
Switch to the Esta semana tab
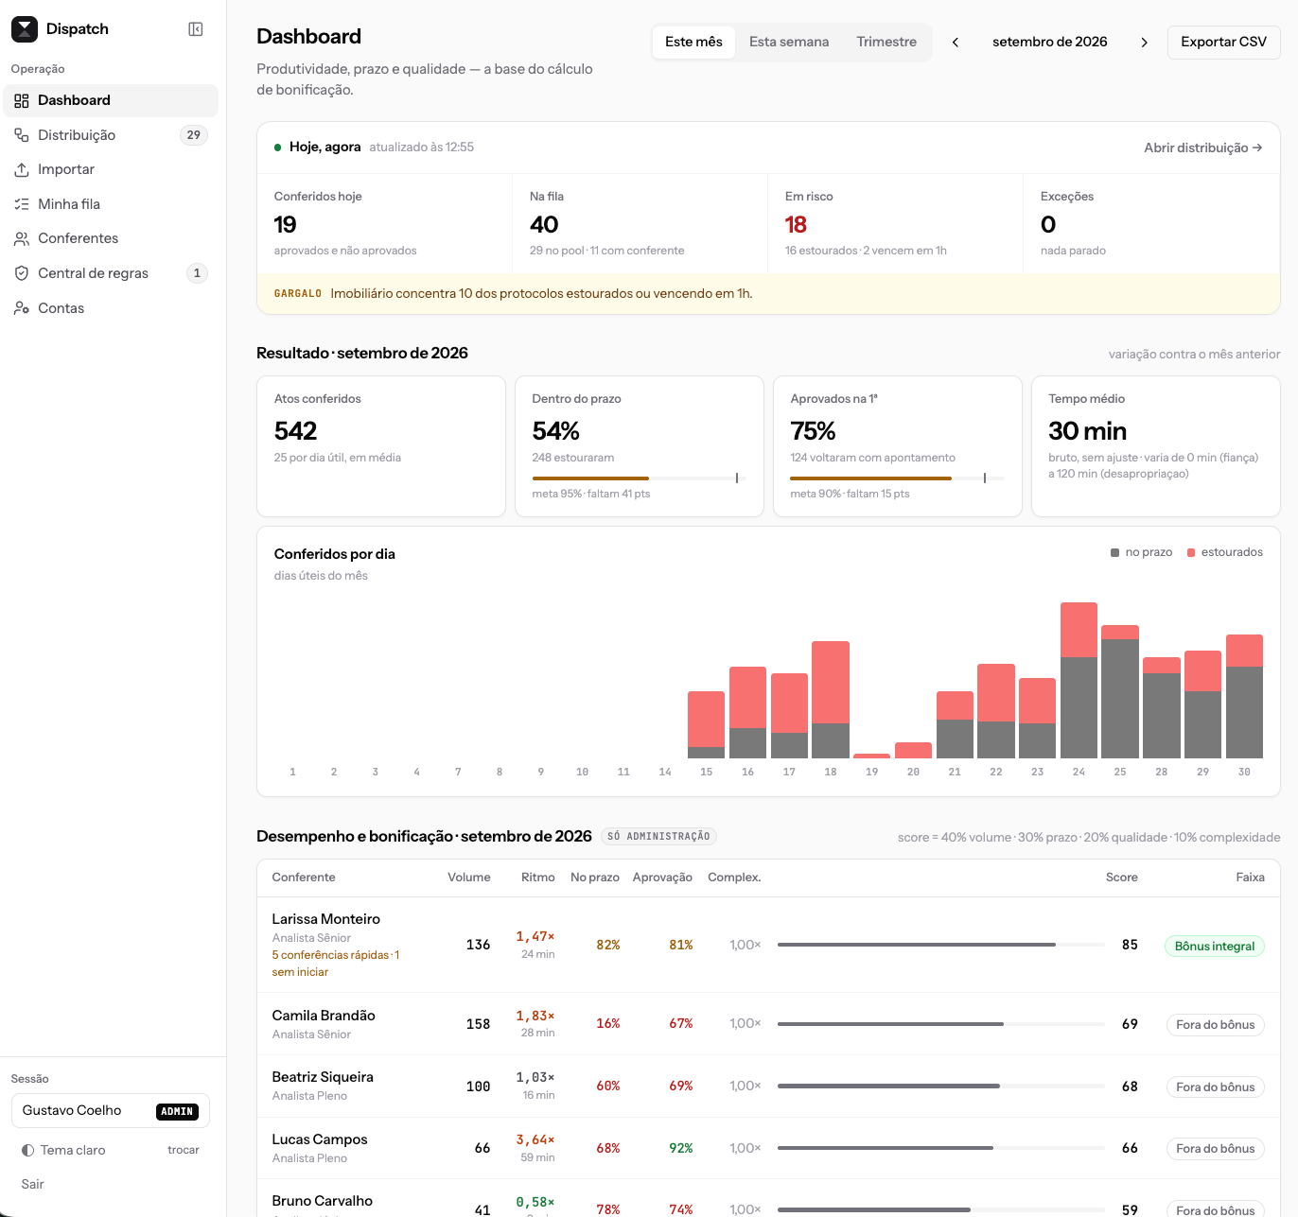coord(789,42)
